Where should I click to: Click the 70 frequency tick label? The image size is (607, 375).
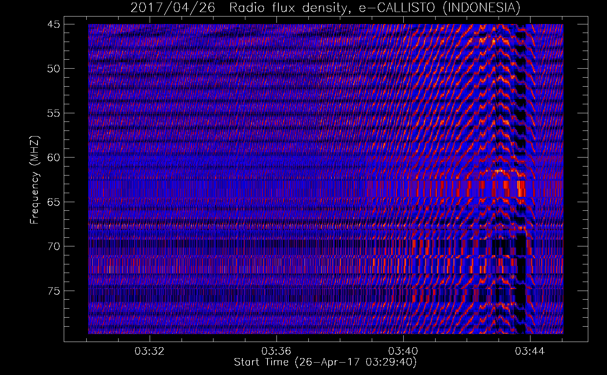click(53, 246)
